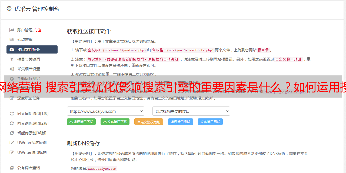
Task: Click 鉴权接口(ucaiyun_Signature.php) code text
Action: pyautogui.click(x=117, y=50)
